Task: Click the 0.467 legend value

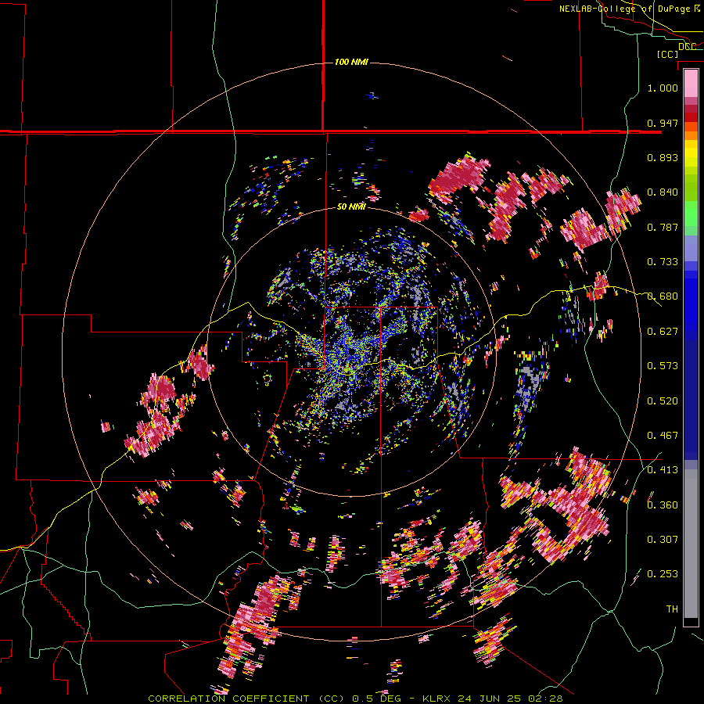Action: 663,436
